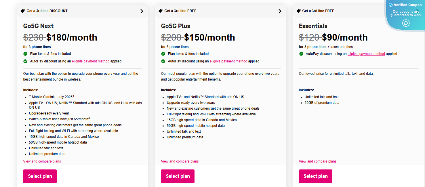Click the tag icon on the Essentials promo banner

(298, 11)
